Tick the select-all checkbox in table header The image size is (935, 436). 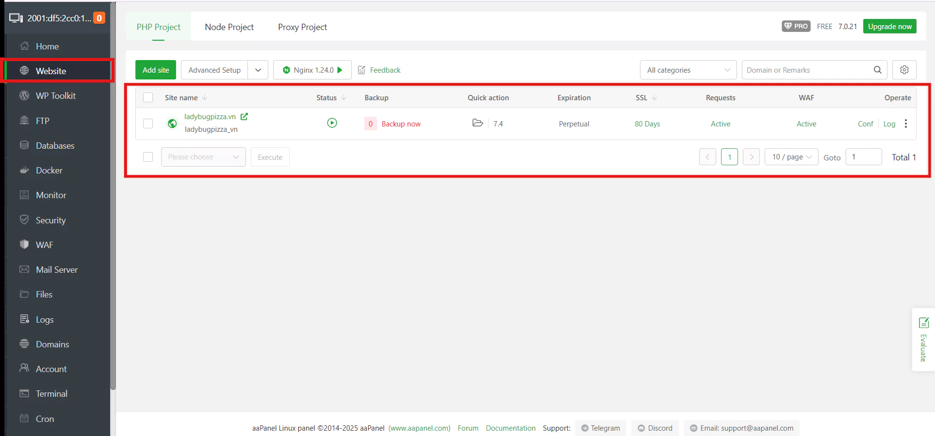(x=148, y=97)
